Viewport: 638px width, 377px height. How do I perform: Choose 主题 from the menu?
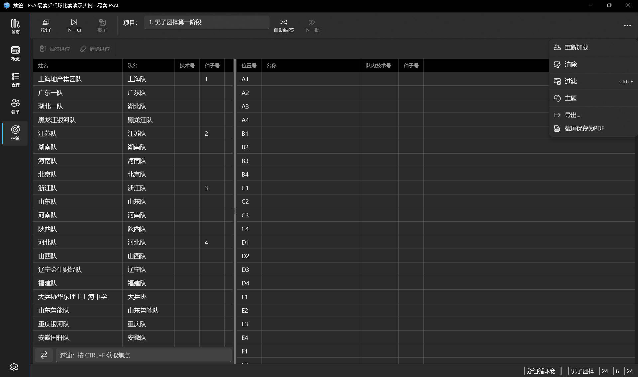pyautogui.click(x=593, y=98)
